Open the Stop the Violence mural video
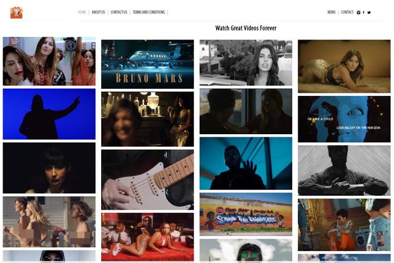The width and height of the screenshot is (394, 263). click(x=246, y=214)
